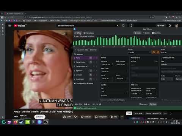Viewport: 182px width, 136px height.
Task: Click the Créer button on YouTube
Action: coord(161,26)
